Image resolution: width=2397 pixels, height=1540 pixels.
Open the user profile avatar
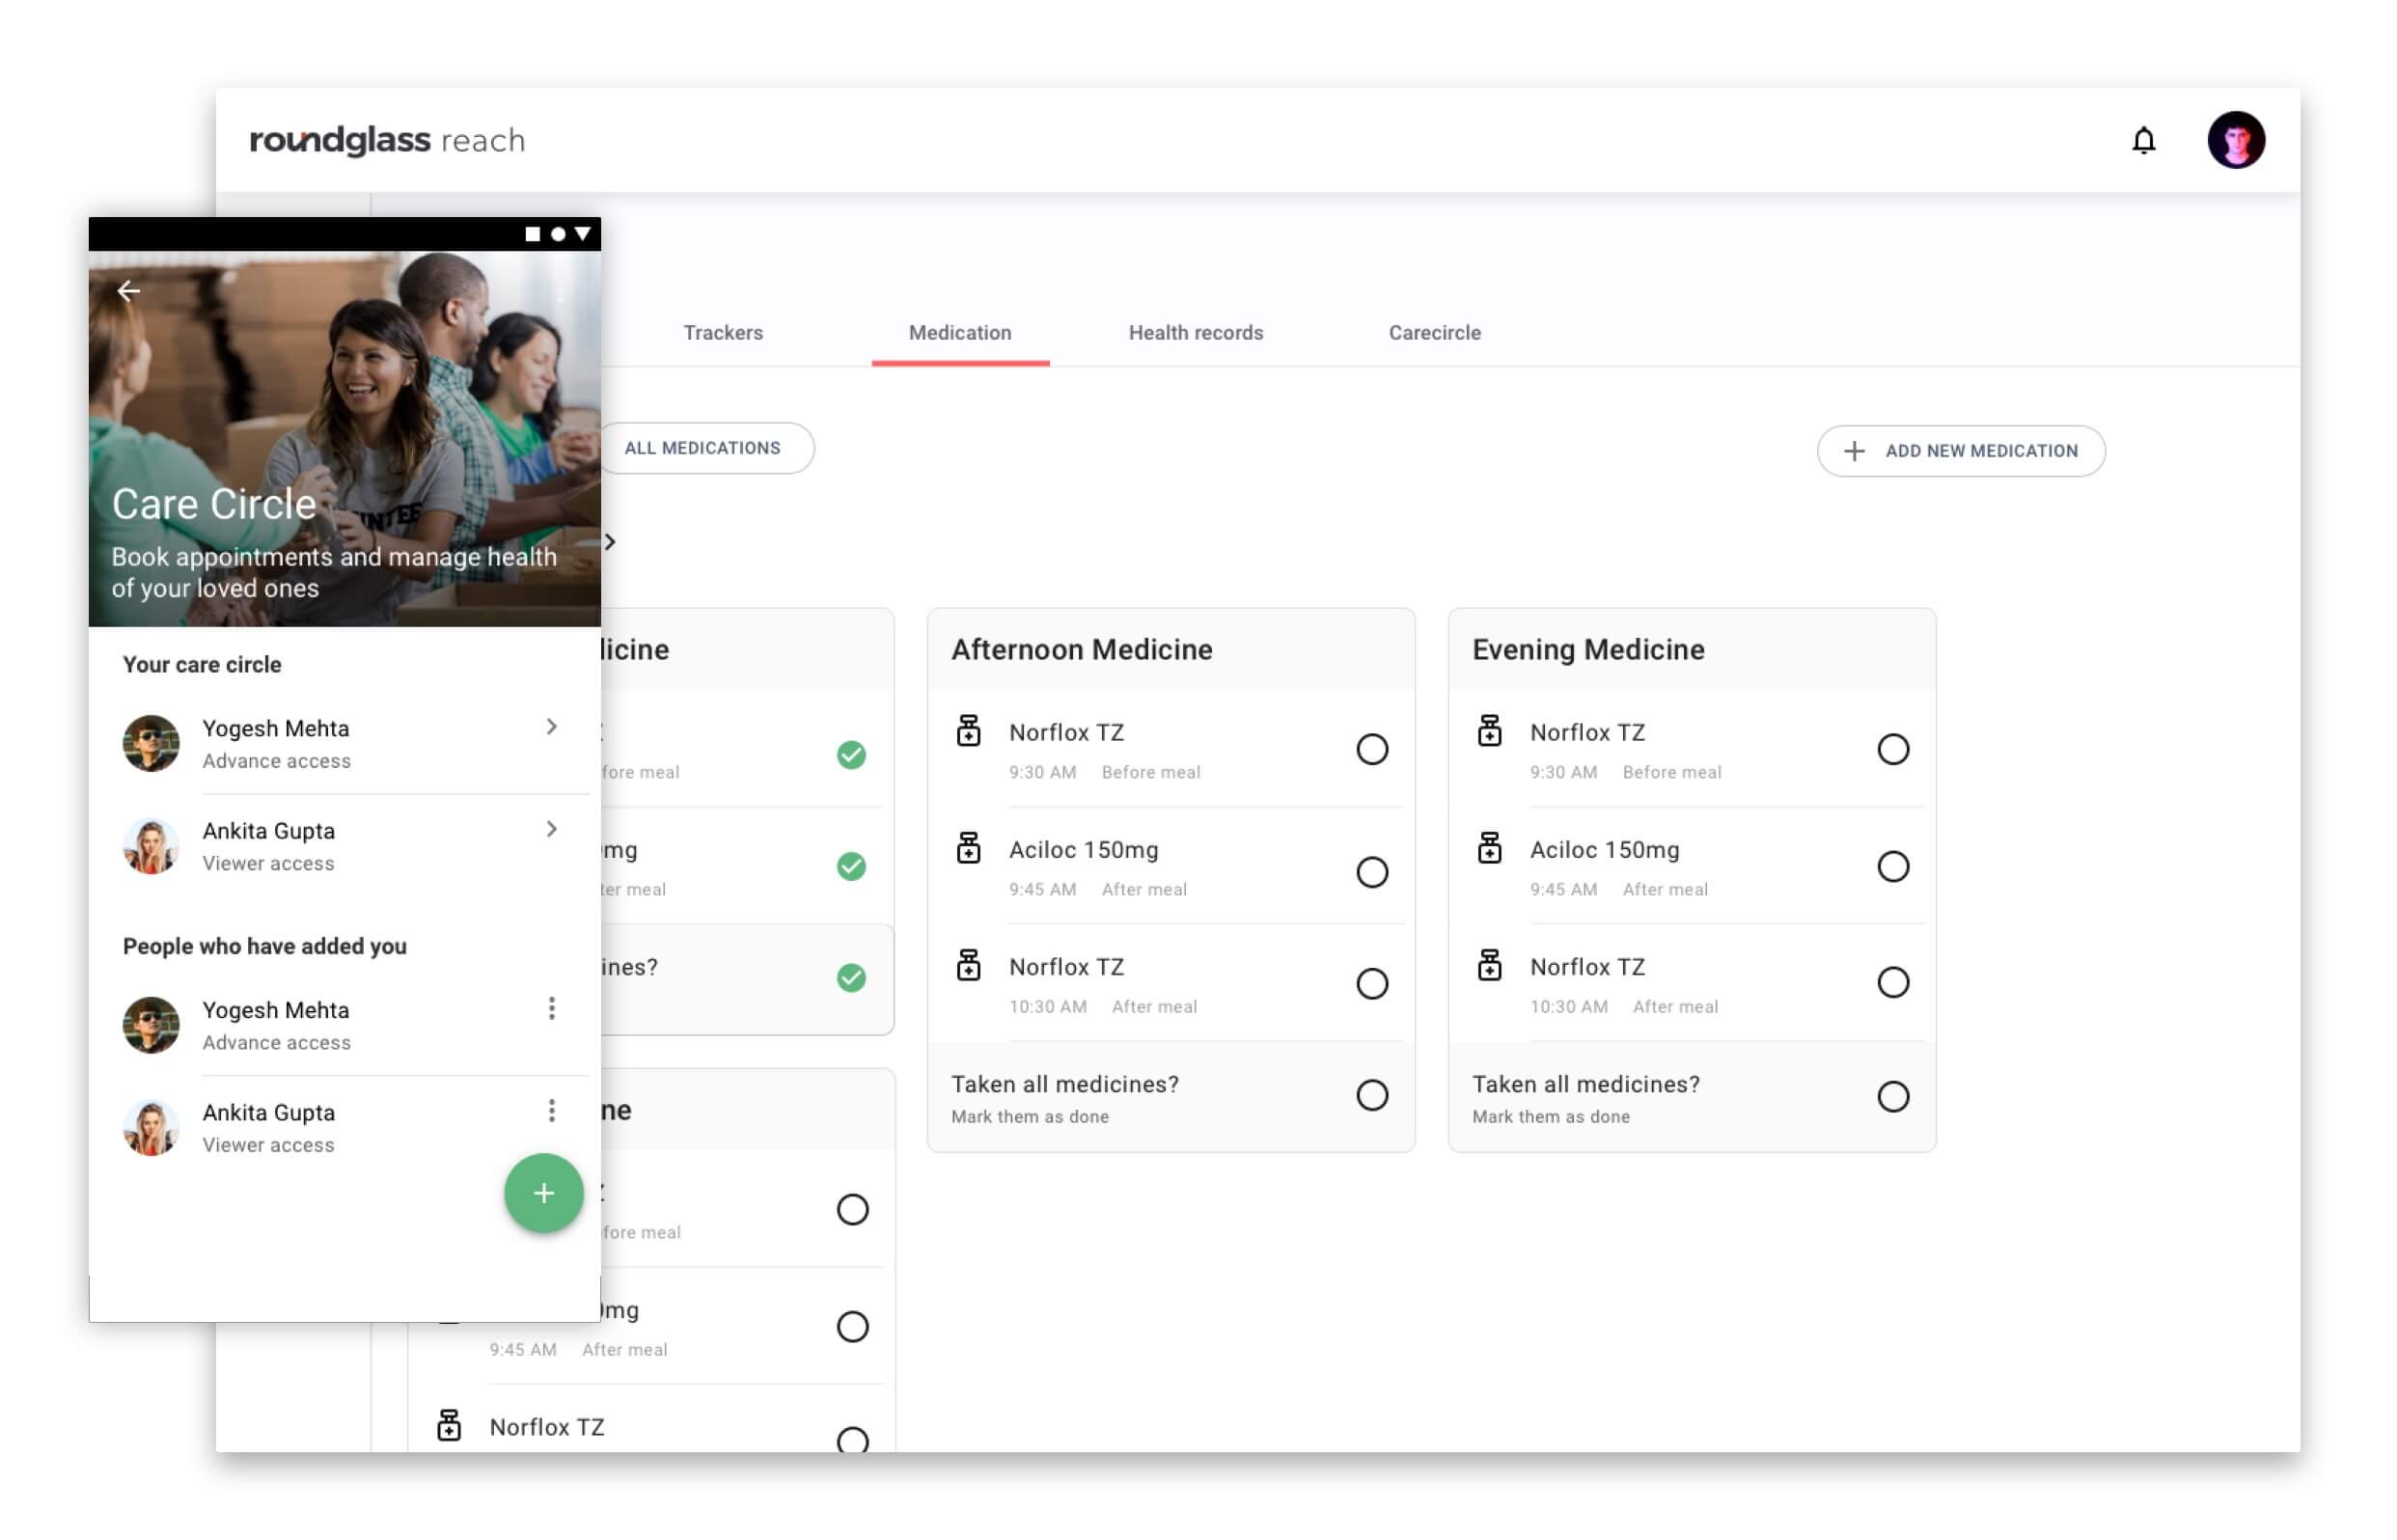pyautogui.click(x=2235, y=140)
